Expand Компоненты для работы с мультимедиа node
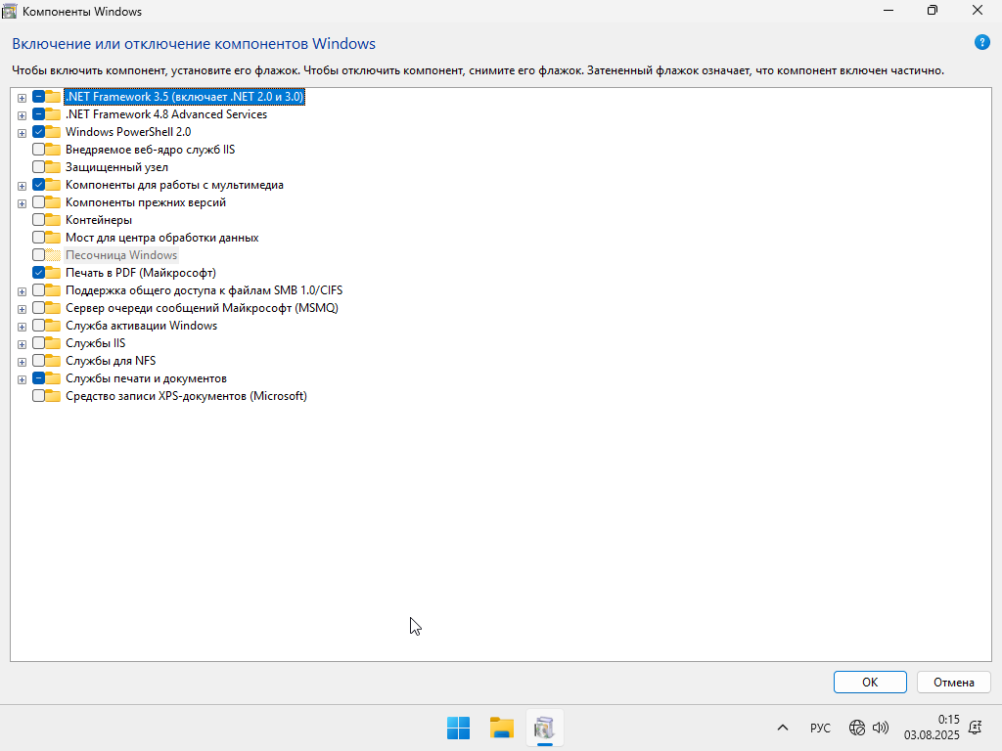This screenshot has height=751, width=1002. [x=22, y=186]
